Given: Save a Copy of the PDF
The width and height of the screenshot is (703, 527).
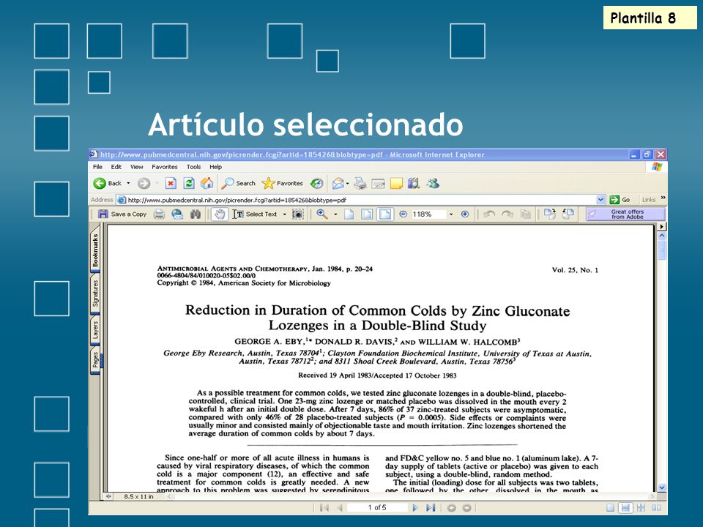Looking at the screenshot, I should click(122, 214).
